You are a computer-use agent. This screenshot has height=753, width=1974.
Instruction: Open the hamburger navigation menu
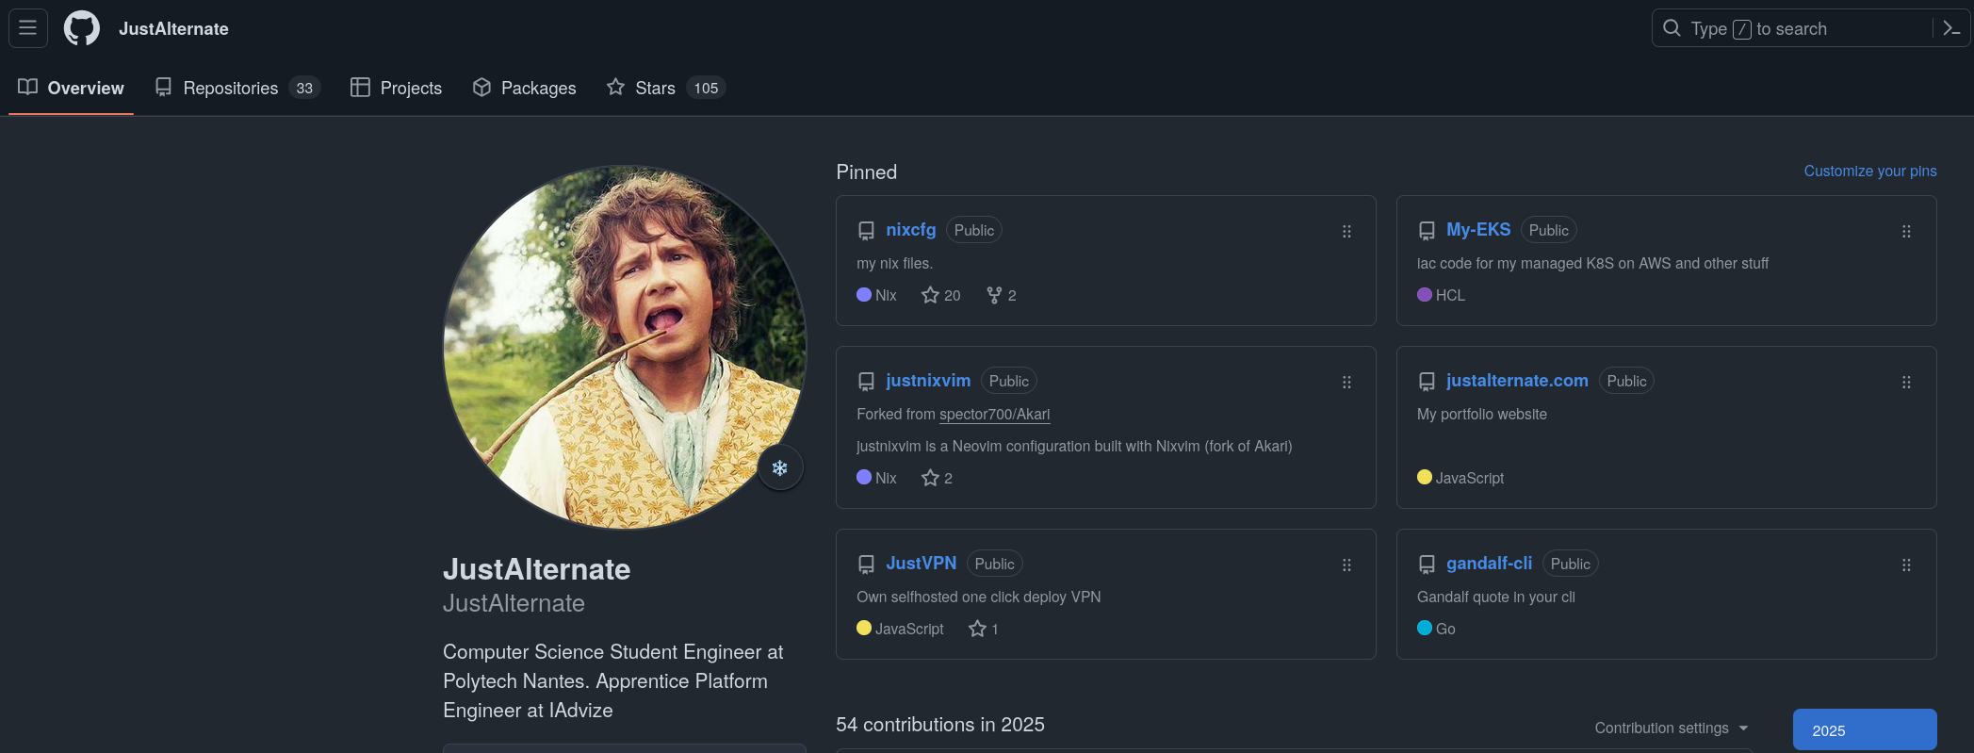point(28,28)
